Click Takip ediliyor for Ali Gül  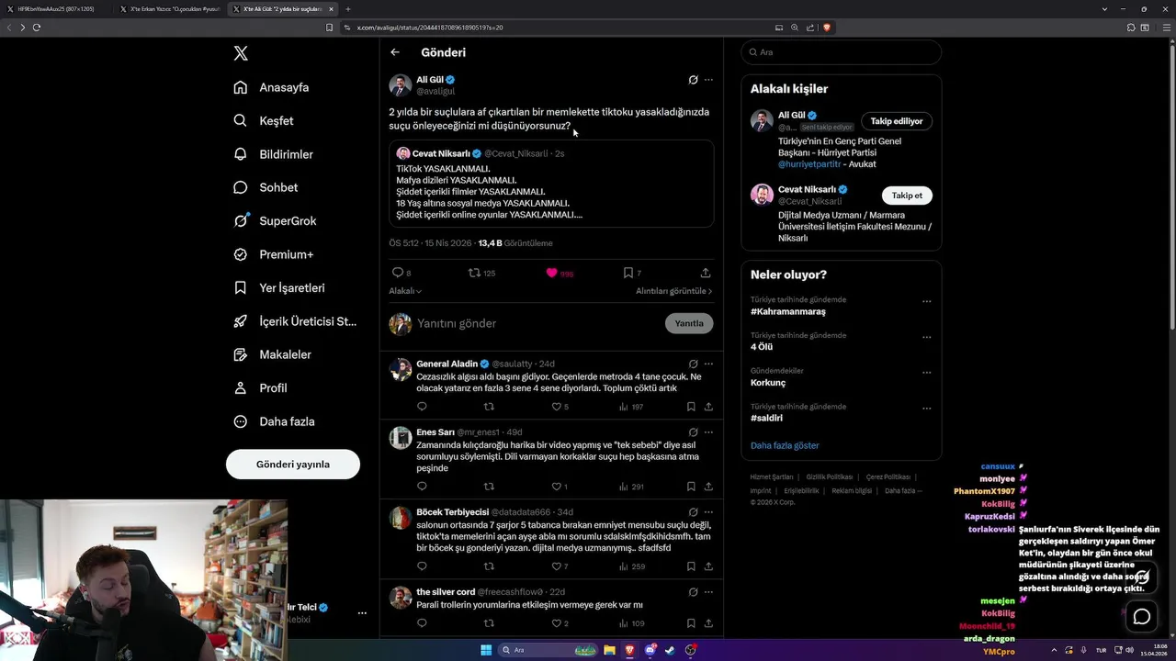[897, 121]
